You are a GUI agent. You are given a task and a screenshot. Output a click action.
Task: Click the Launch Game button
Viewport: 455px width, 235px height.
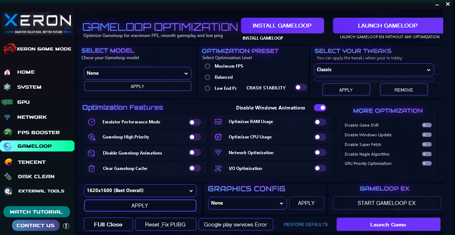[388, 225]
